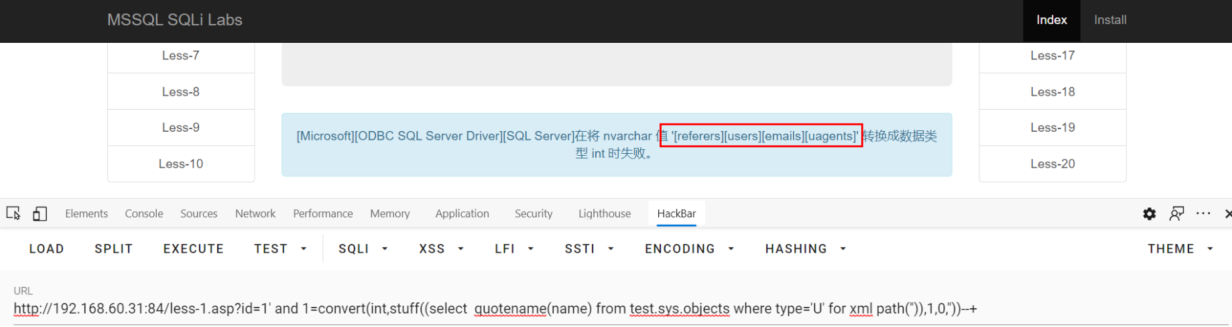The height and width of the screenshot is (327, 1232).
Task: Open the Memory tab
Action: [390, 213]
